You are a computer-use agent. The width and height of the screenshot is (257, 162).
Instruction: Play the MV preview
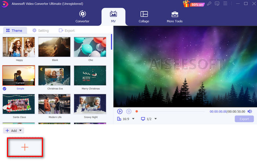click(120, 112)
